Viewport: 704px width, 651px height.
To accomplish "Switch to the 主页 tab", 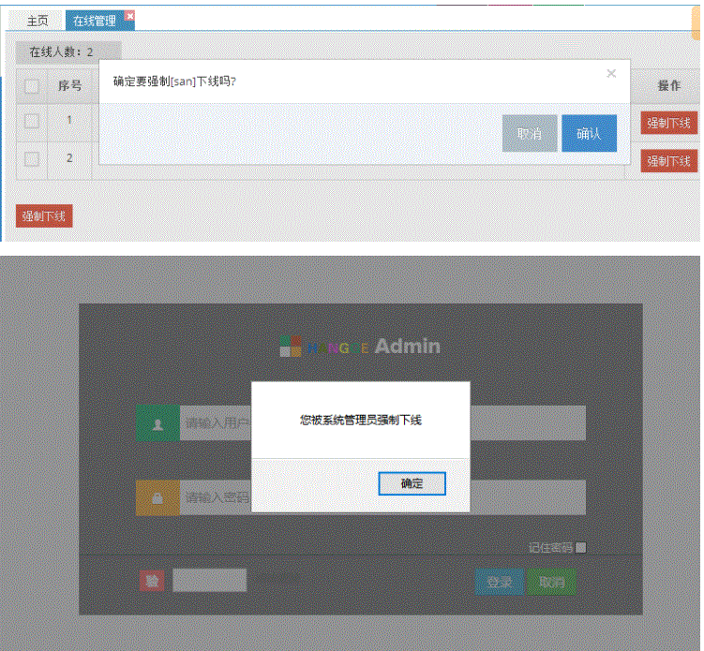I will point(37,21).
